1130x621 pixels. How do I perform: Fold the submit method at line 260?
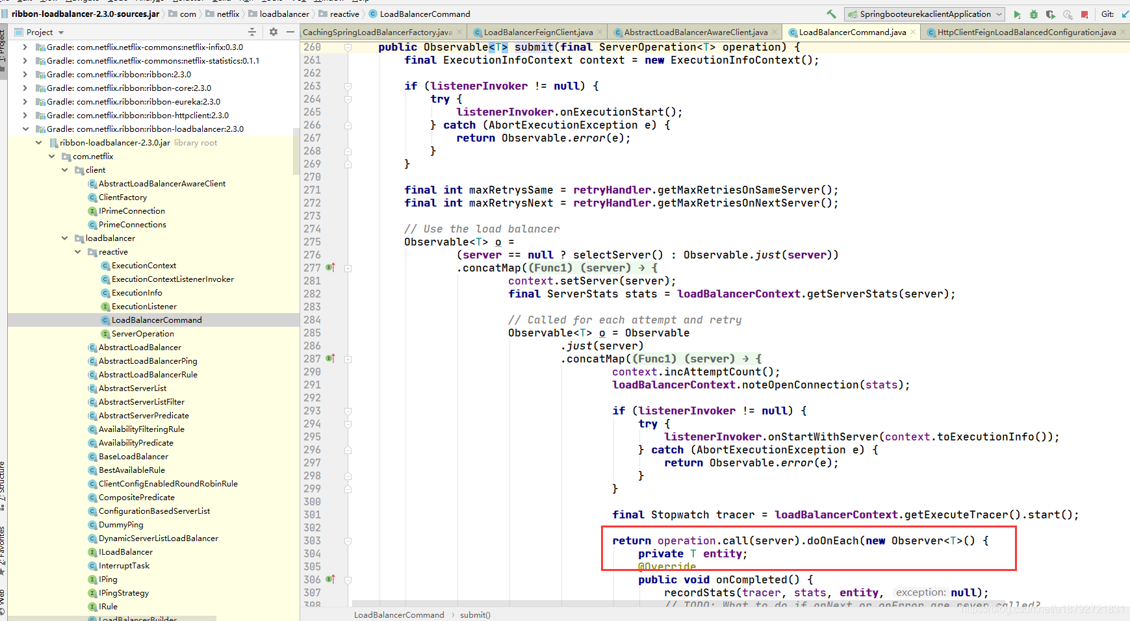[348, 47]
